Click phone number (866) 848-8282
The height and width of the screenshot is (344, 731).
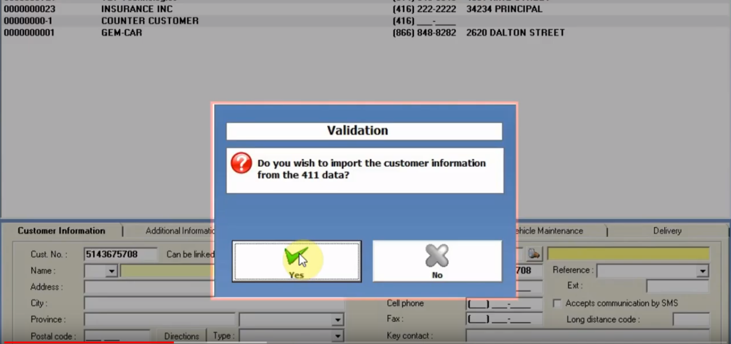(424, 33)
